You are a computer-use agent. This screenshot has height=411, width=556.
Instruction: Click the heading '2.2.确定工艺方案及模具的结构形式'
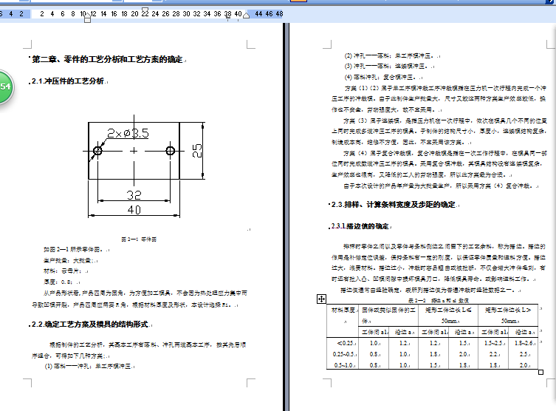point(89,324)
